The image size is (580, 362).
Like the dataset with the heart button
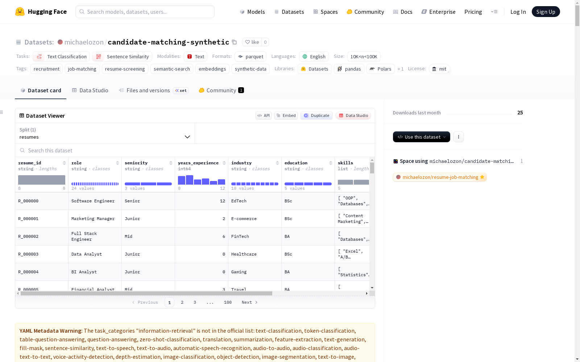(252, 42)
